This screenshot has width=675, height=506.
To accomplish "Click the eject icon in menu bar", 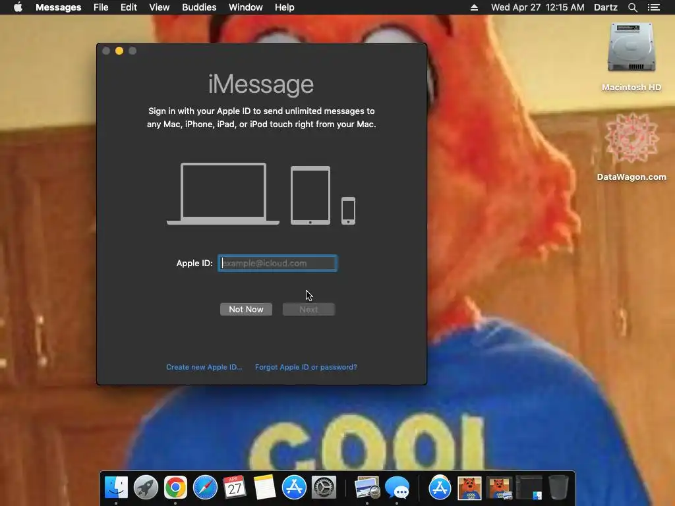I will pyautogui.click(x=474, y=7).
